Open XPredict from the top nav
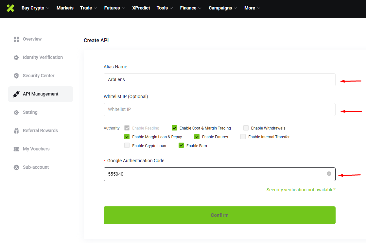The height and width of the screenshot is (243, 366). (x=141, y=8)
